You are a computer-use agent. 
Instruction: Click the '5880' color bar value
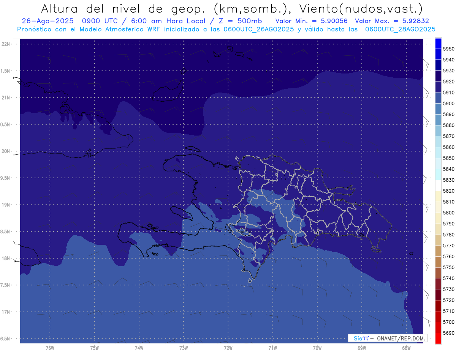(x=449, y=125)
